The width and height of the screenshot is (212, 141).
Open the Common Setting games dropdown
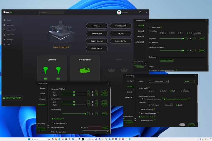tap(159, 82)
